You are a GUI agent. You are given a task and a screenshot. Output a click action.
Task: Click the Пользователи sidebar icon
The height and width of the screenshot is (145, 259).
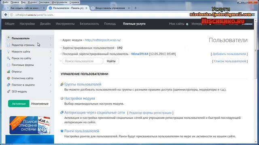pos(8,38)
